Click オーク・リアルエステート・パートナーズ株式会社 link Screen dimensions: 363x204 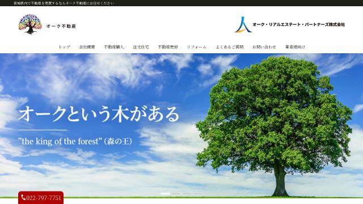tap(299, 24)
